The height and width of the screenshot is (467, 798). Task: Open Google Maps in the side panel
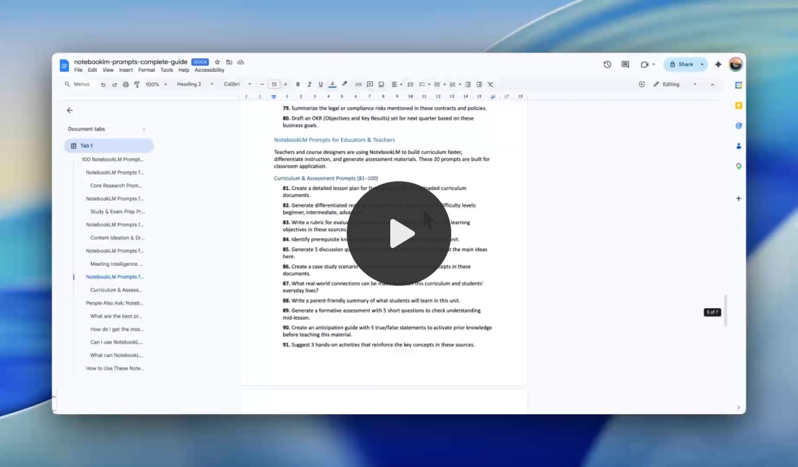click(x=739, y=166)
